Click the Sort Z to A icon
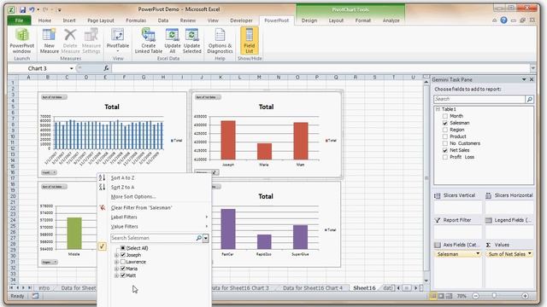 (x=102, y=187)
